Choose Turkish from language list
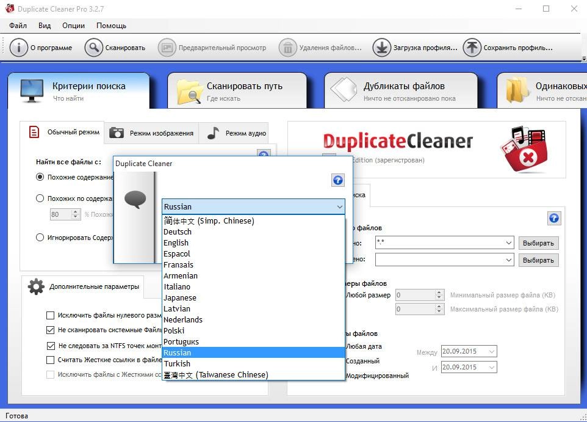Image resolution: width=587 pixels, height=422 pixels. tap(253, 363)
